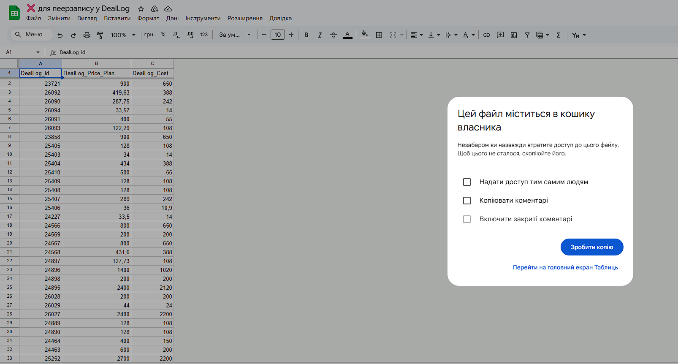Click the undo arrow icon
The width and height of the screenshot is (678, 364).
tap(60, 35)
